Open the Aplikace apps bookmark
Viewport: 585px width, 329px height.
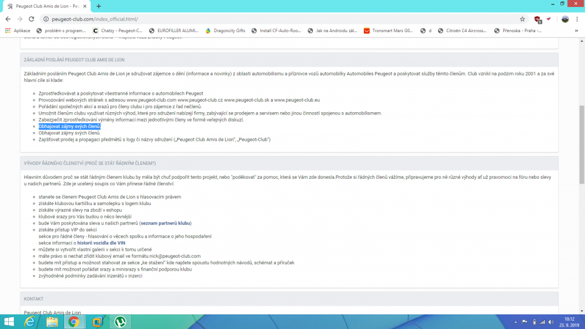point(18,30)
